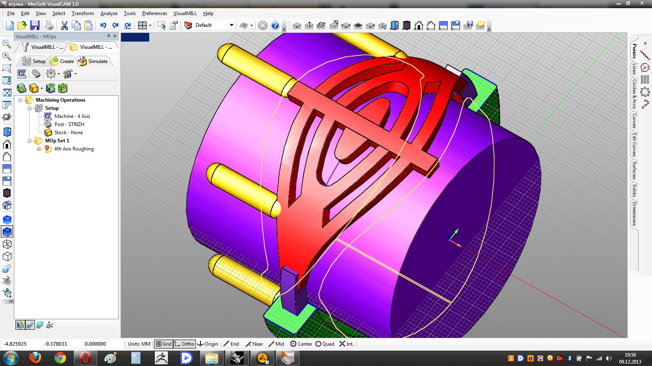Screen dimensions: 652x366
Task: Click the dark blue swatch in viewport corner
Action: pos(135,37)
